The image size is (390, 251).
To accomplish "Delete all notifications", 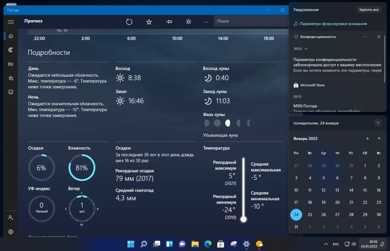I will [369, 10].
